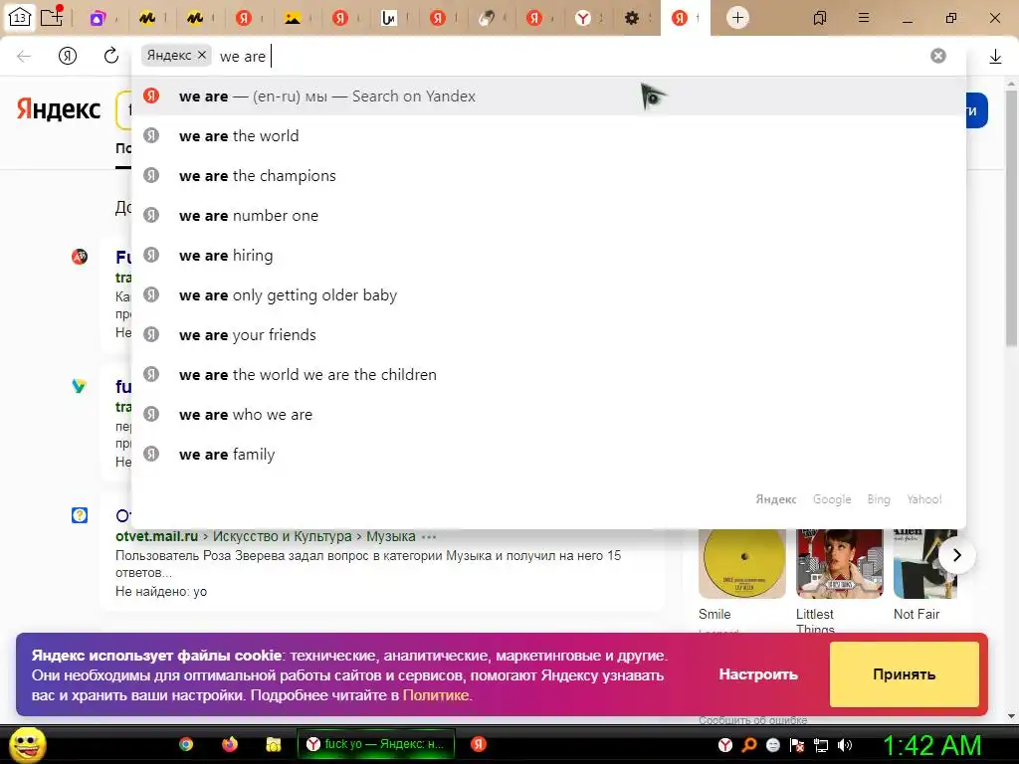Switch suggestion search engine to Google
1019x764 pixels.
click(x=832, y=499)
